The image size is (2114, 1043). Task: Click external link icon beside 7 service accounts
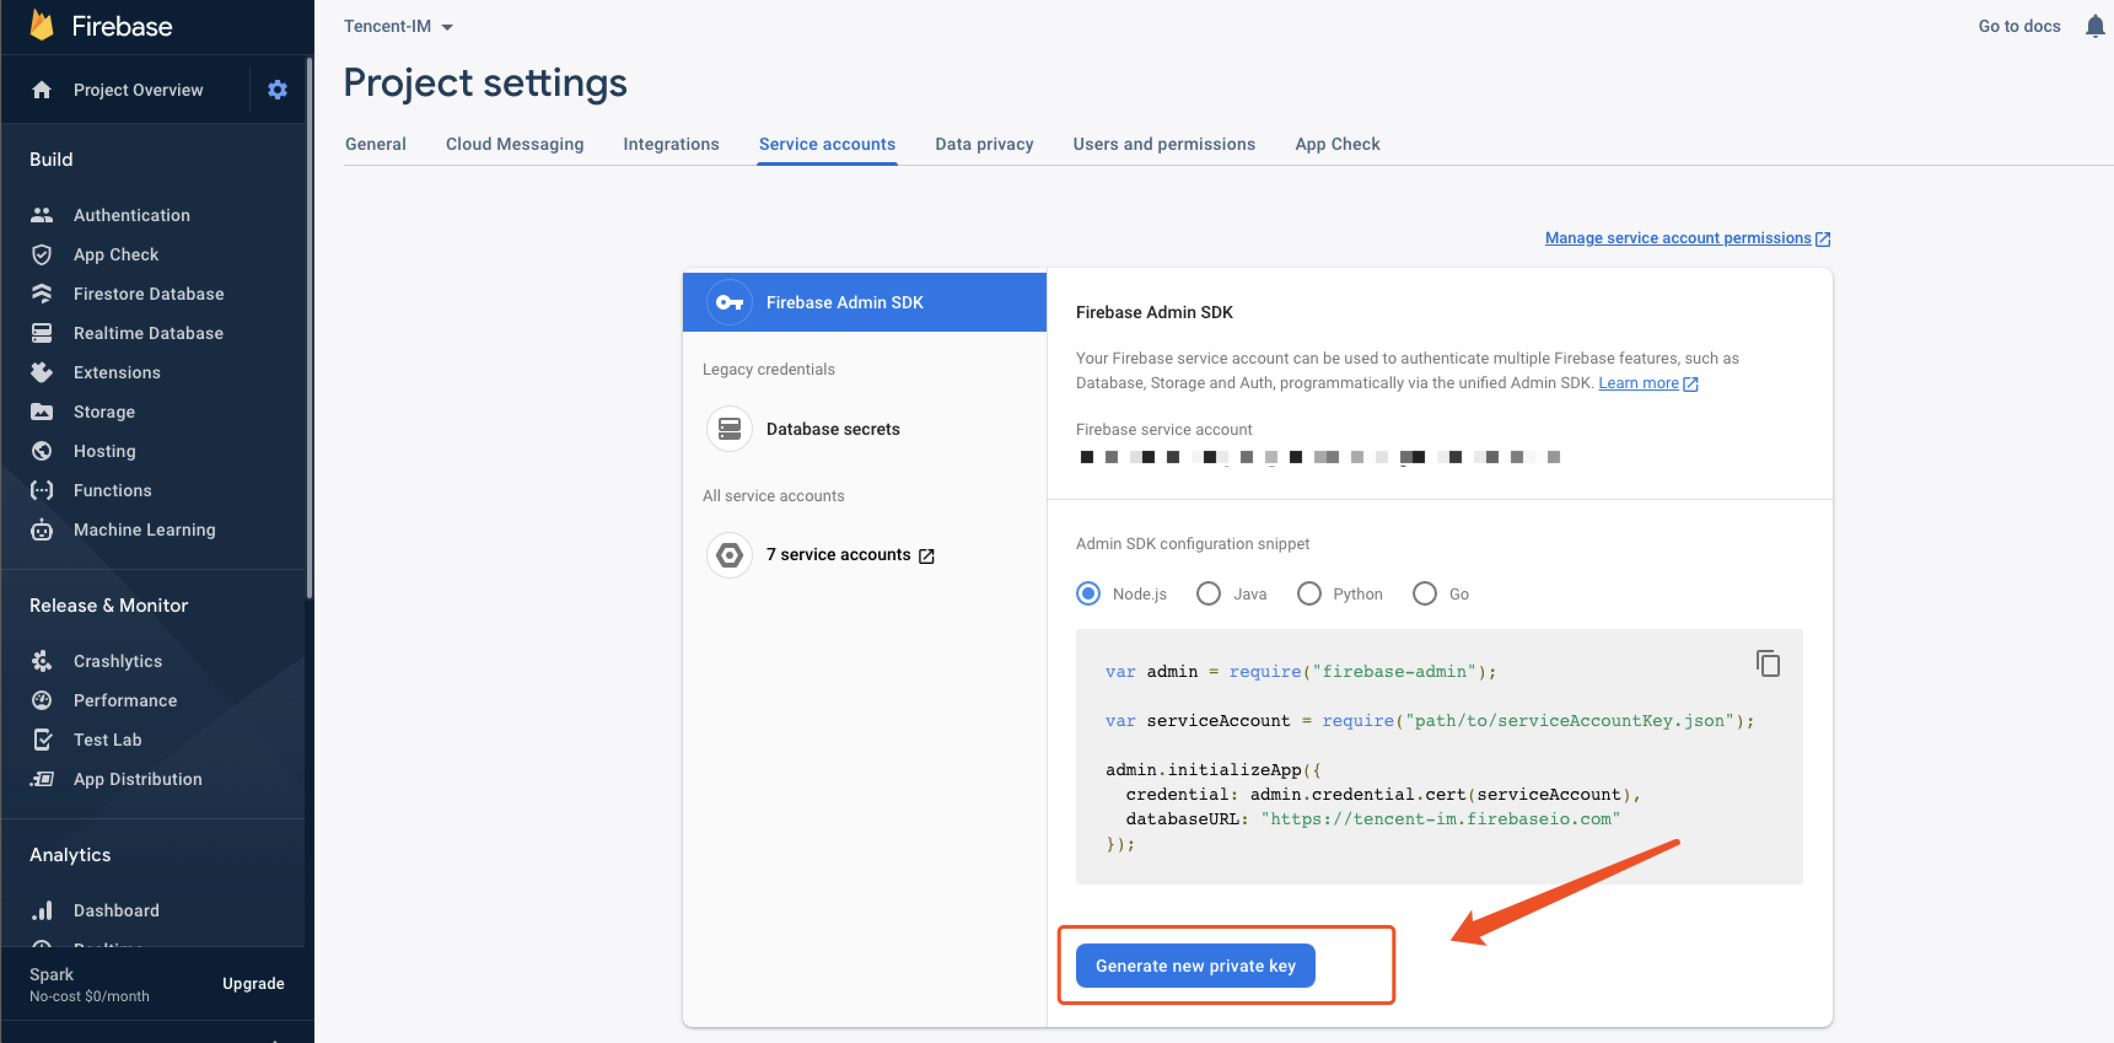927,557
